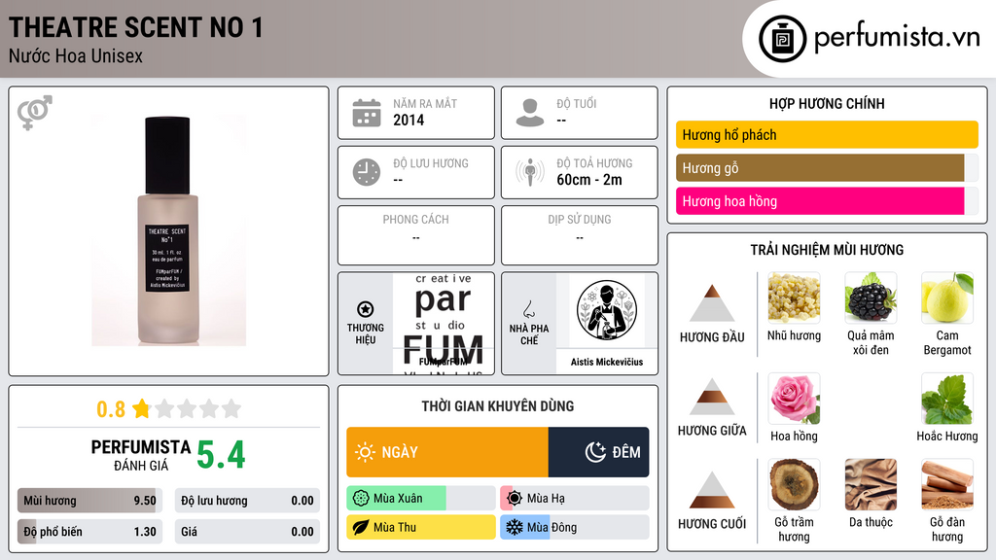The image size is (996, 560).
Task: Click the Phong cách card
Action: (x=416, y=235)
